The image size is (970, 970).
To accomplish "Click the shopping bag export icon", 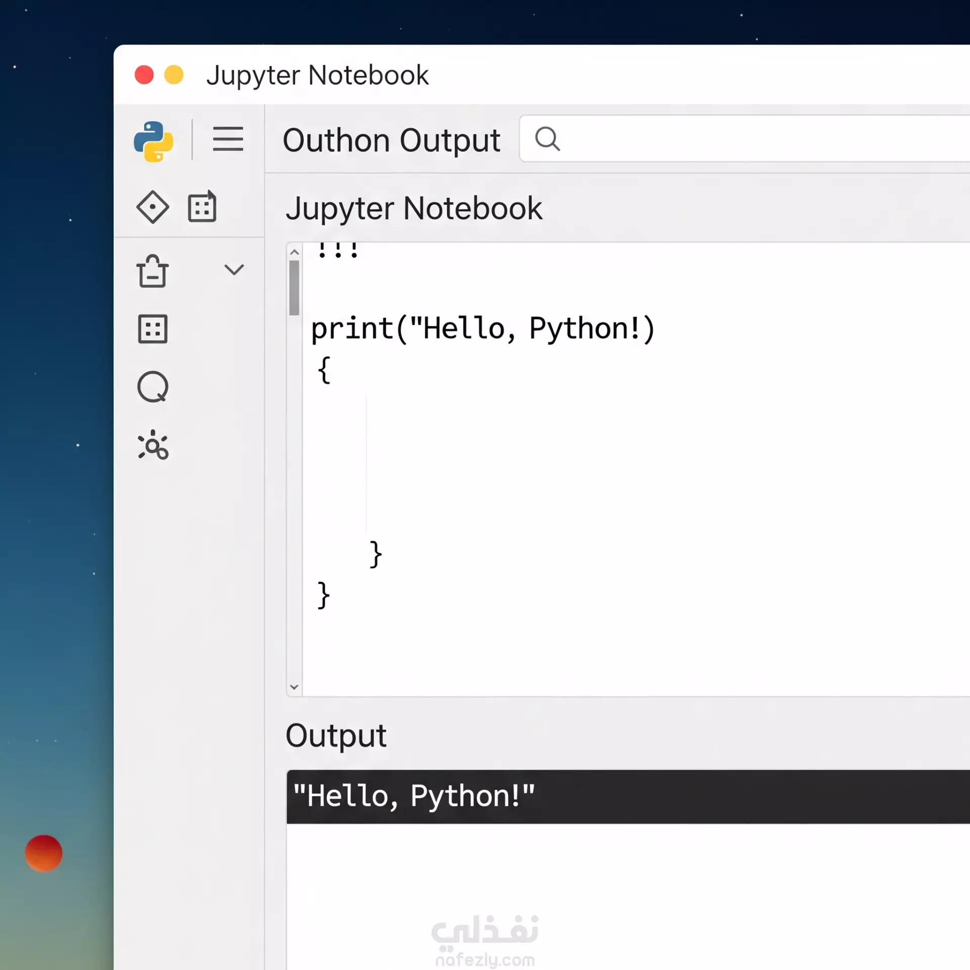I will click(x=152, y=271).
